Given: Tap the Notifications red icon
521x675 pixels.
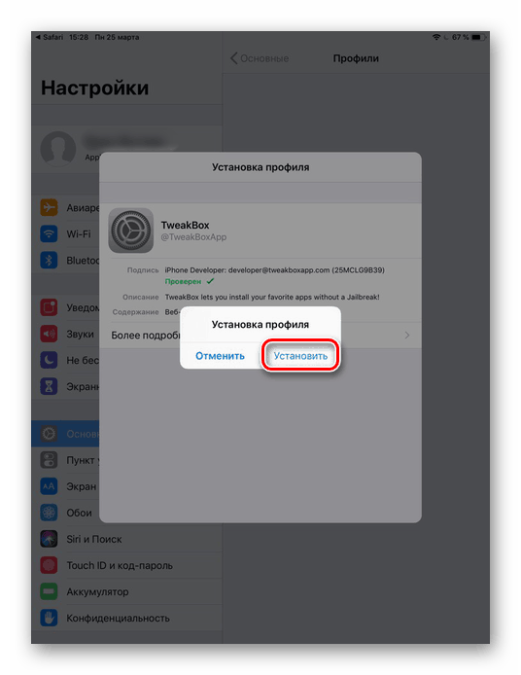Looking at the screenshot, I should (x=49, y=307).
